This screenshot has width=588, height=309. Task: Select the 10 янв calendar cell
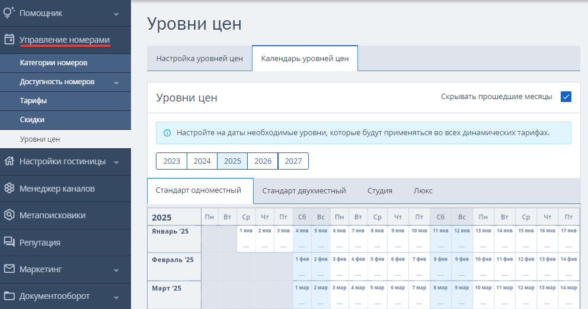click(419, 238)
